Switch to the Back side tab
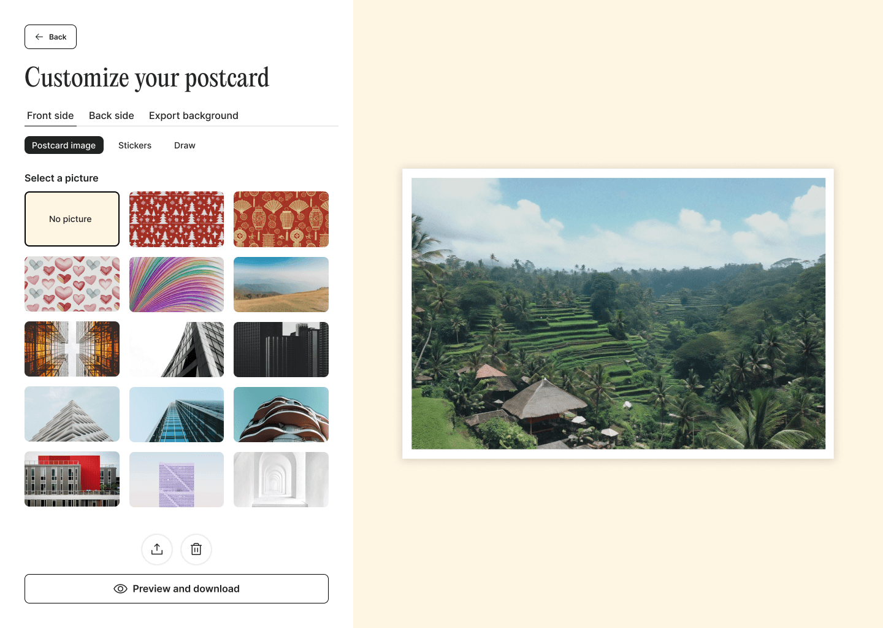 click(112, 115)
